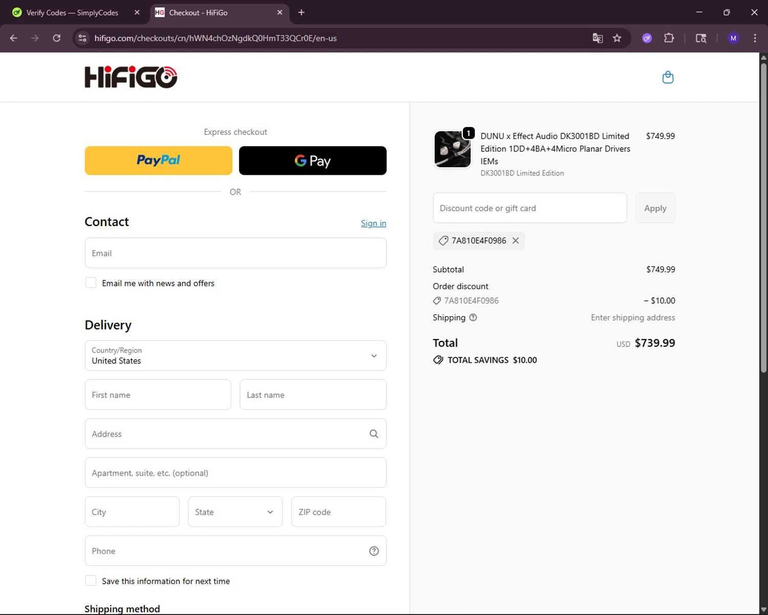
Task: Click the phone field help icon
Action: pyautogui.click(x=374, y=551)
